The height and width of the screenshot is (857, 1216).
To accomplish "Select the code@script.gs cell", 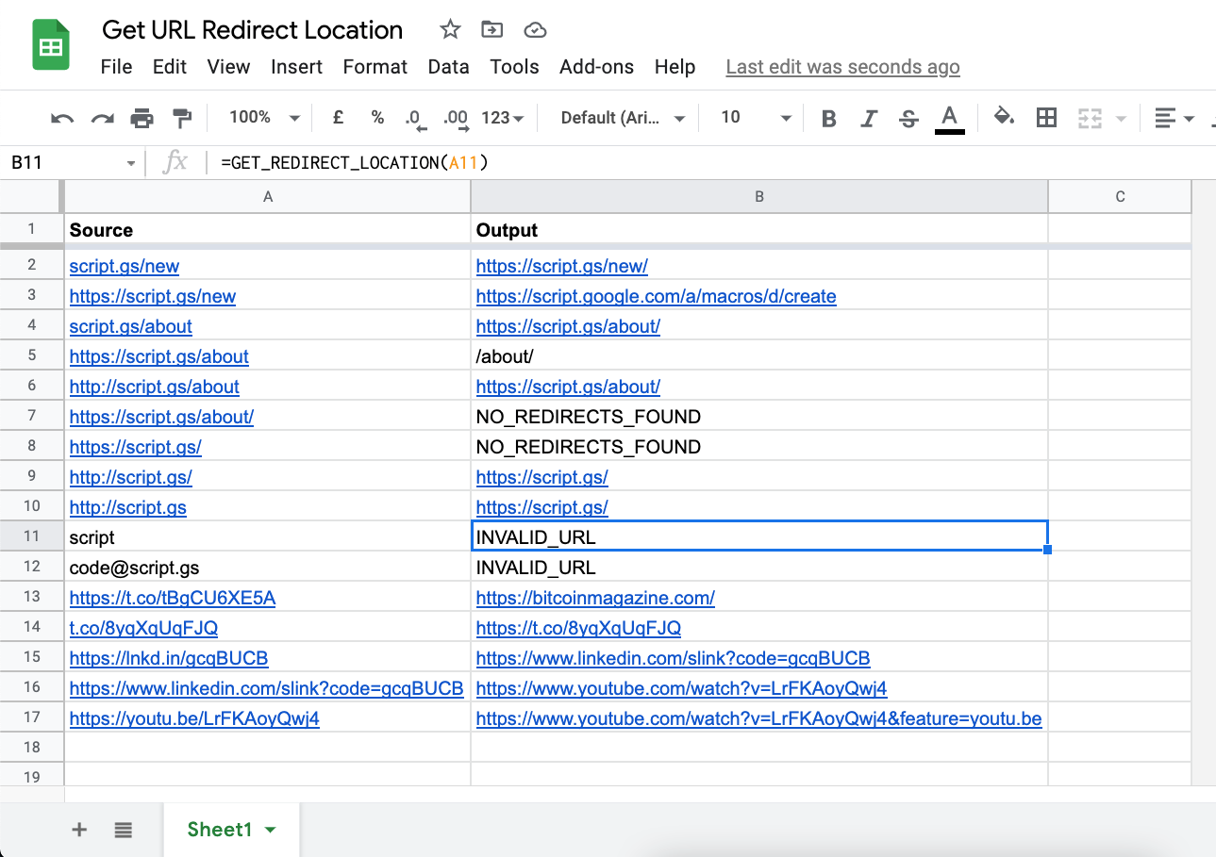I will [x=268, y=569].
